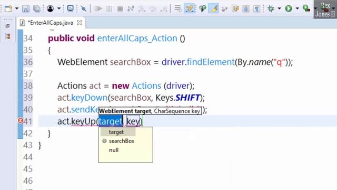Choose 'null' in the autocomplete popup
This screenshot has width=337, height=190.
(x=114, y=150)
